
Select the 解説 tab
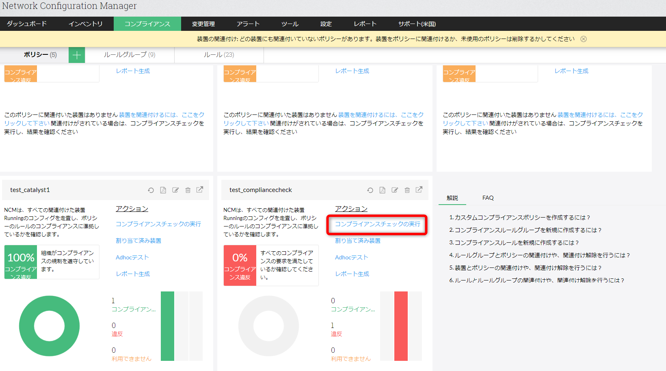[x=452, y=198]
